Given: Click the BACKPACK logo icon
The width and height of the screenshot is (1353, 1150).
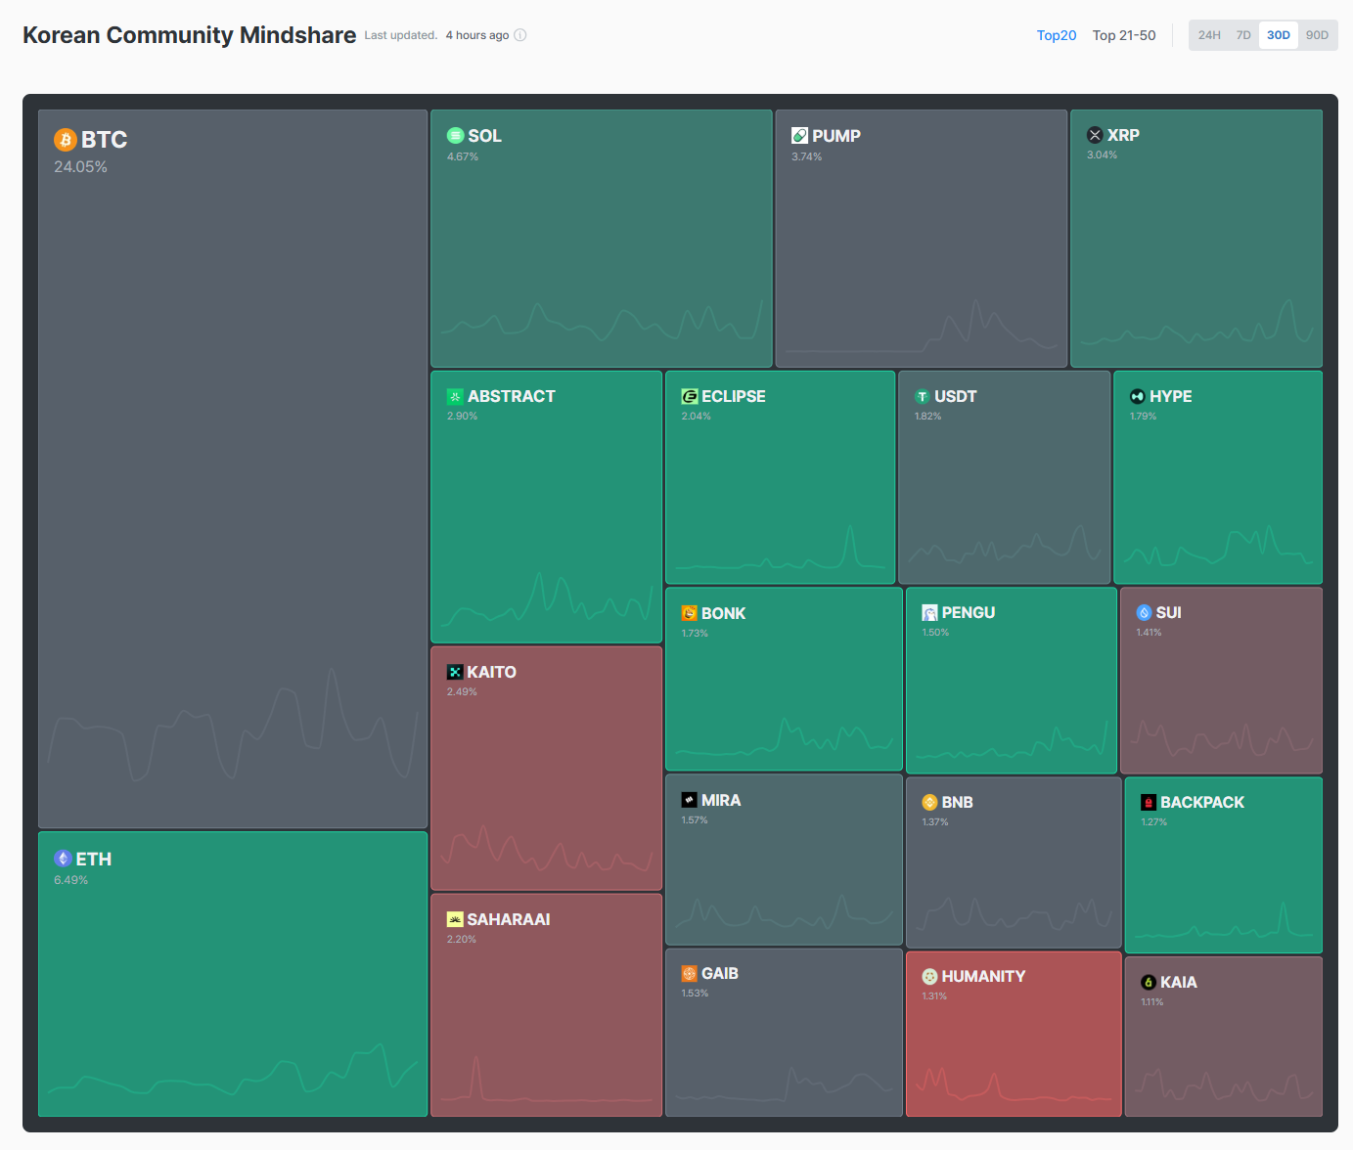Looking at the screenshot, I should pos(1149,802).
